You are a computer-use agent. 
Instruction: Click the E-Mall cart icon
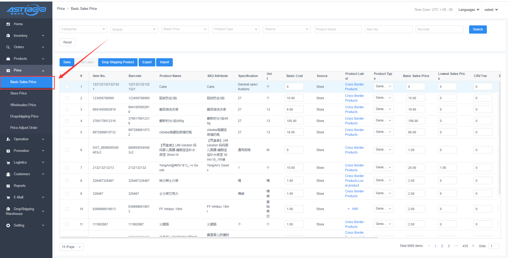click(8, 197)
